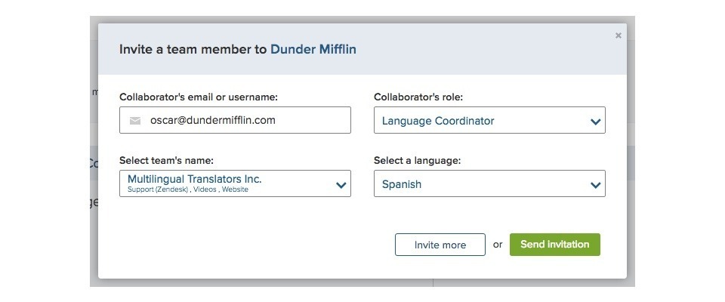Viewport: 725px width, 302px height.
Task: Click the "or" text between buttons
Action: pos(498,245)
